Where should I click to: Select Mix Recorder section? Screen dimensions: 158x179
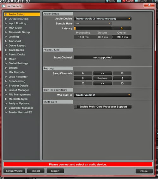click(x=17, y=72)
